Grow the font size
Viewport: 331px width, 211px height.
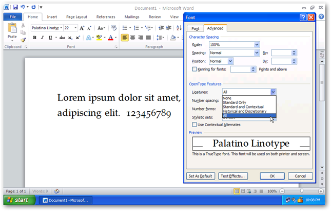(82, 28)
